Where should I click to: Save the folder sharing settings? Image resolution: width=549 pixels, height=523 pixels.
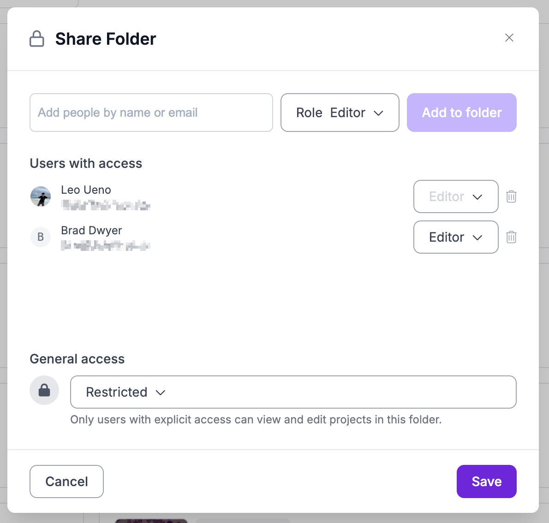[487, 481]
